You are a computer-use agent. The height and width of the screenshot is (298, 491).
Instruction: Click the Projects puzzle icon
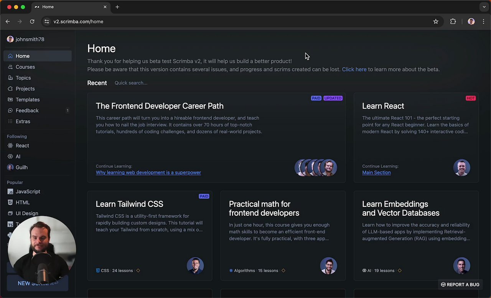click(x=10, y=89)
